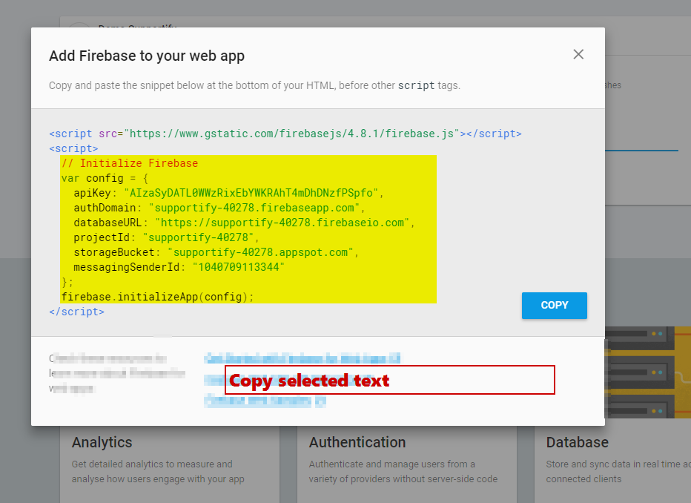The height and width of the screenshot is (503, 691).
Task: Click the firebase.initializeApp(config) line
Action: pos(157,297)
